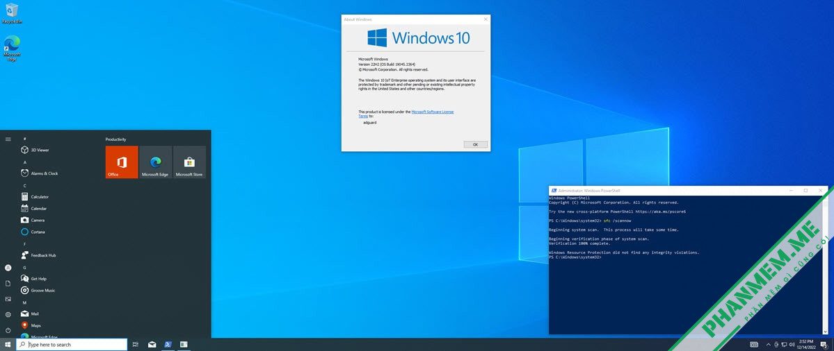Open the Mail icon on the taskbar
The image size is (834, 351).
152,345
